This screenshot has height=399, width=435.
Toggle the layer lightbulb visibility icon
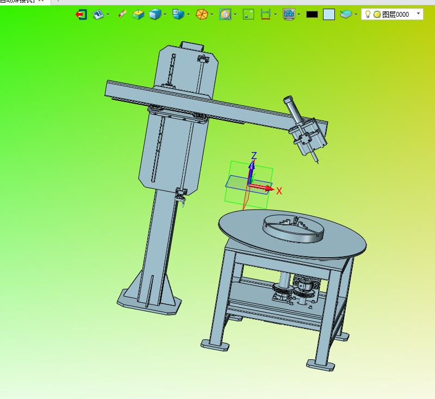pyautogui.click(x=368, y=15)
